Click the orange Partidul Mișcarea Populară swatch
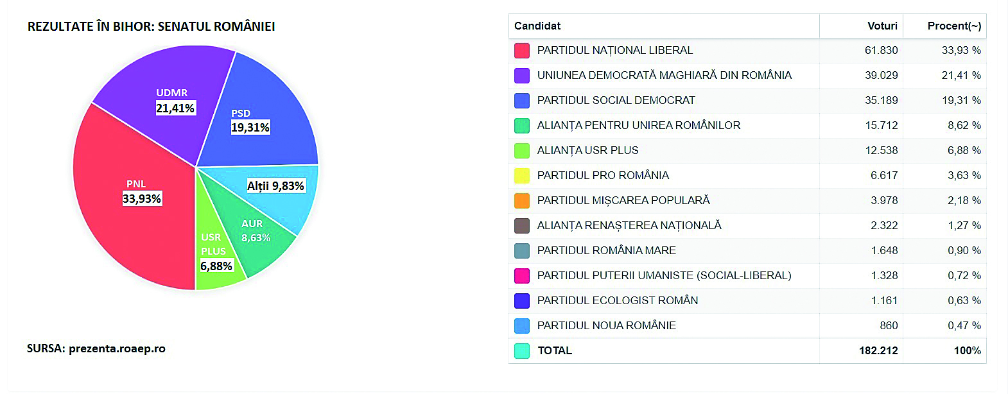1008x394 pixels. tap(522, 201)
